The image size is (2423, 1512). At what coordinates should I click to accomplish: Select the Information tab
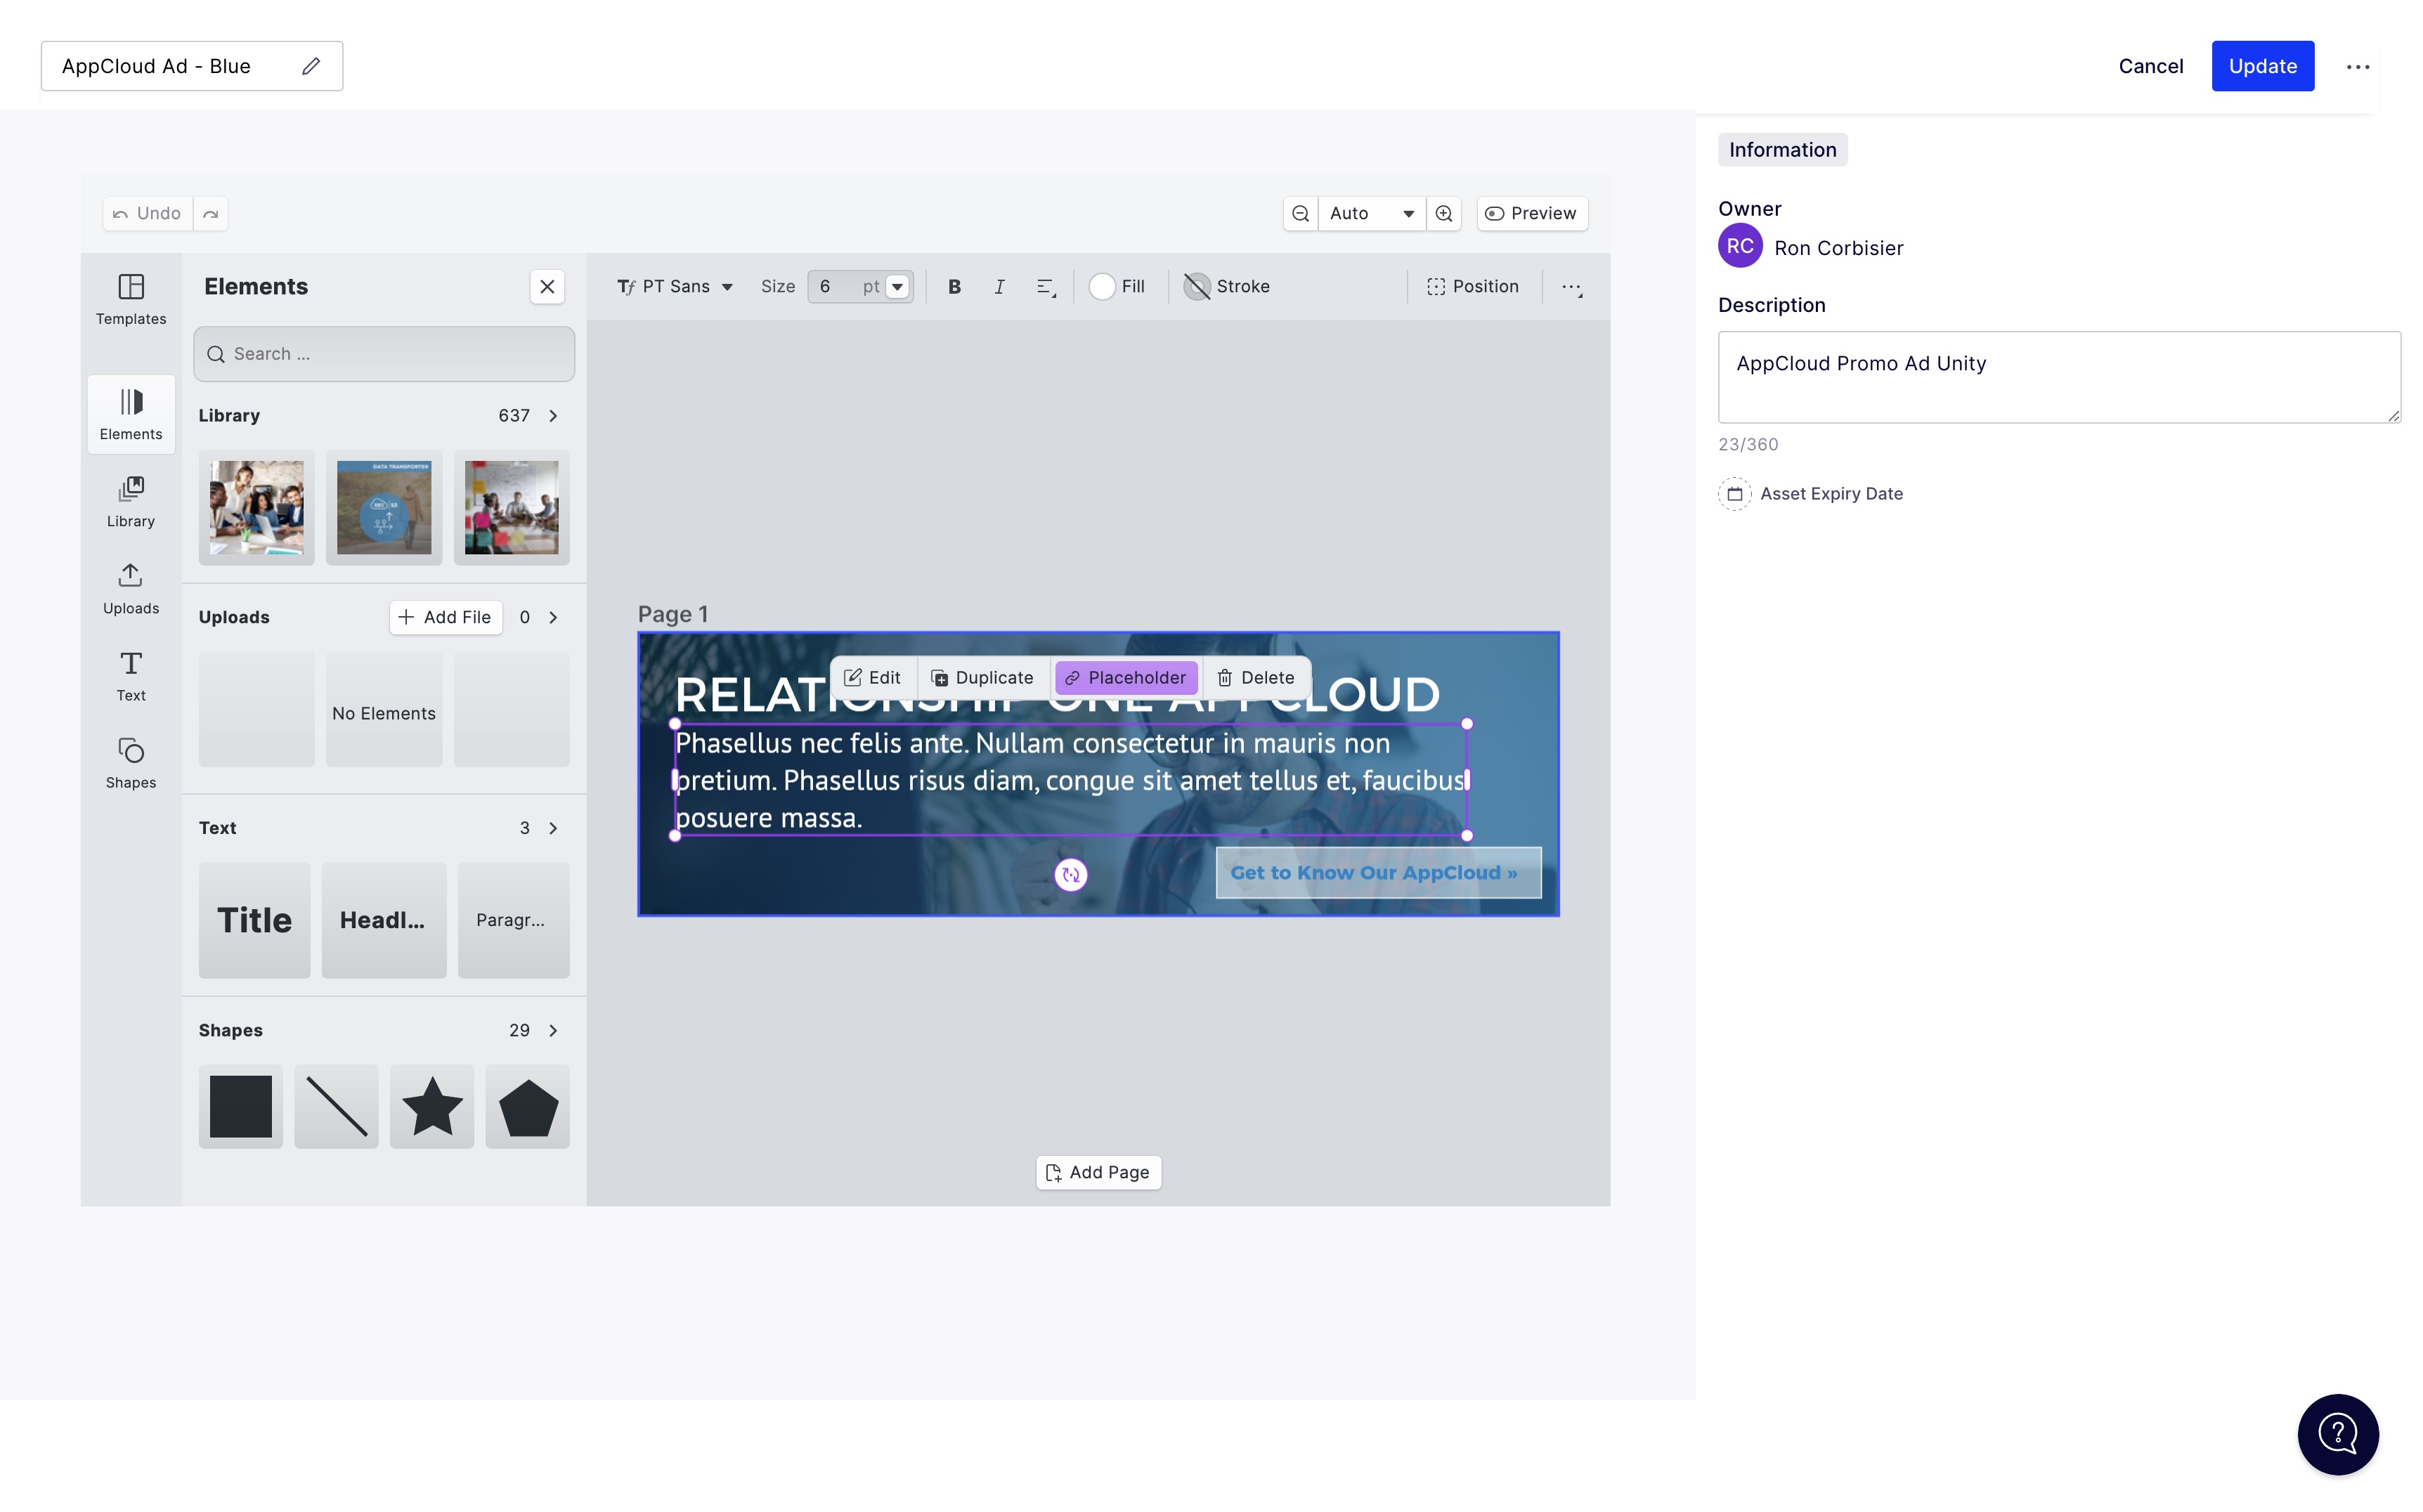[x=1782, y=150]
